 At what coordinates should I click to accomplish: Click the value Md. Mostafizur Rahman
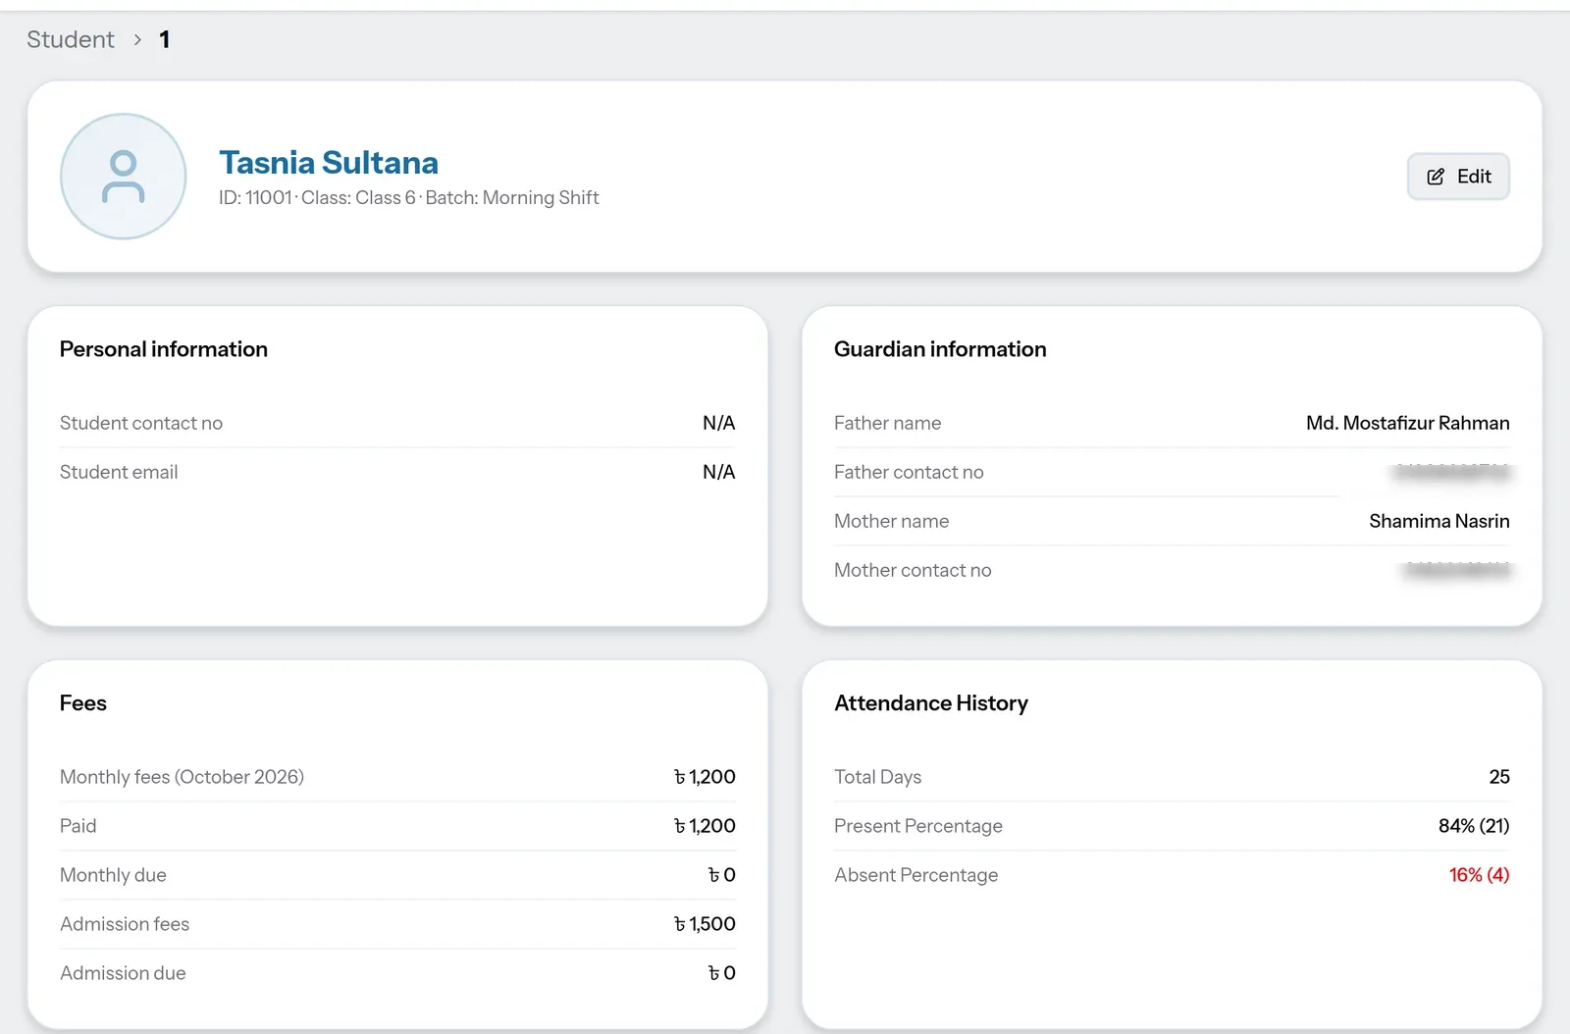[1408, 423]
